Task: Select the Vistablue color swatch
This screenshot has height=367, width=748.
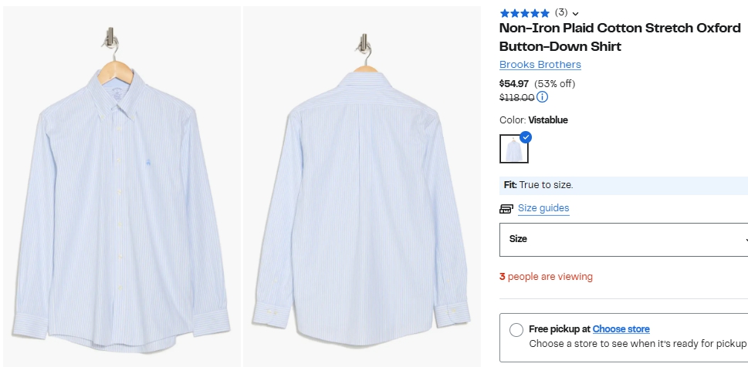Action: point(513,149)
